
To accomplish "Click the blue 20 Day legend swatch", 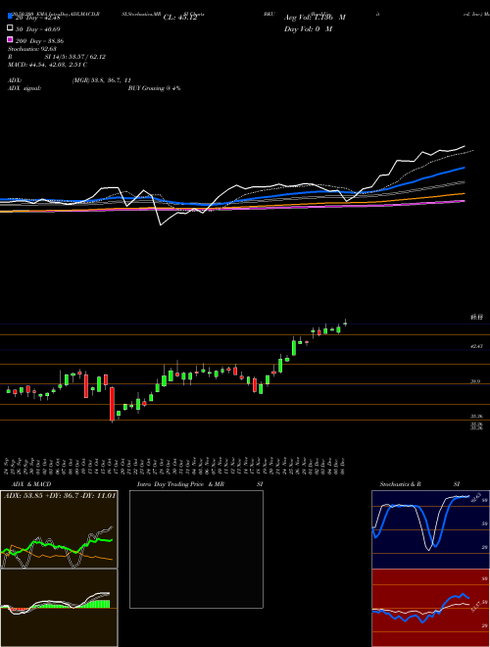I will (10, 17).
